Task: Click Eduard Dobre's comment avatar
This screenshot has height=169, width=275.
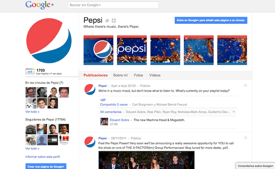Action: point(104,122)
